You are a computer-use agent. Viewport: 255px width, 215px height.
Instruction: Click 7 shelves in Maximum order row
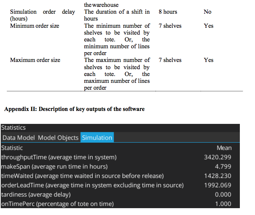(x=170, y=60)
